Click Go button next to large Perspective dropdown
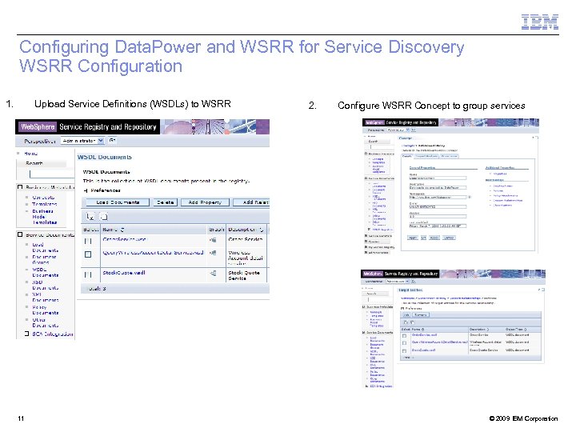The image size is (576, 432). [x=113, y=140]
